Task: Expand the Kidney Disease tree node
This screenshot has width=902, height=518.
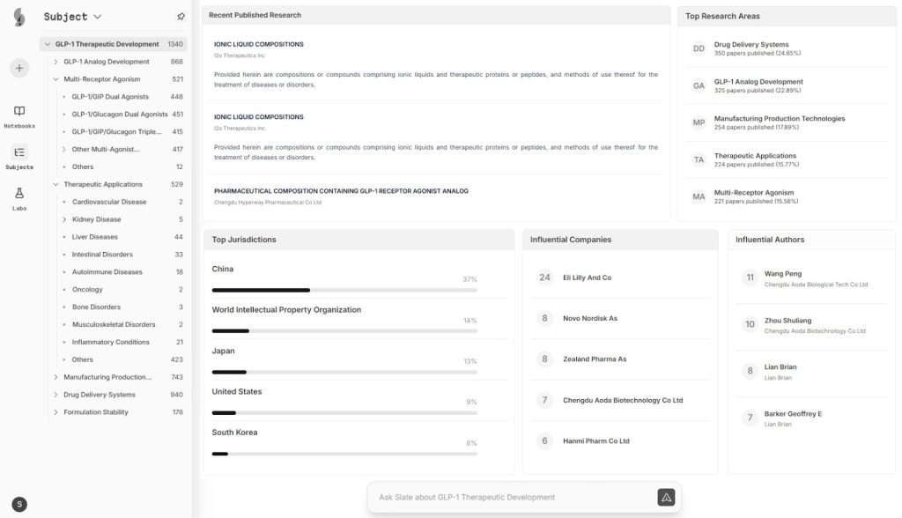Action: pos(63,219)
